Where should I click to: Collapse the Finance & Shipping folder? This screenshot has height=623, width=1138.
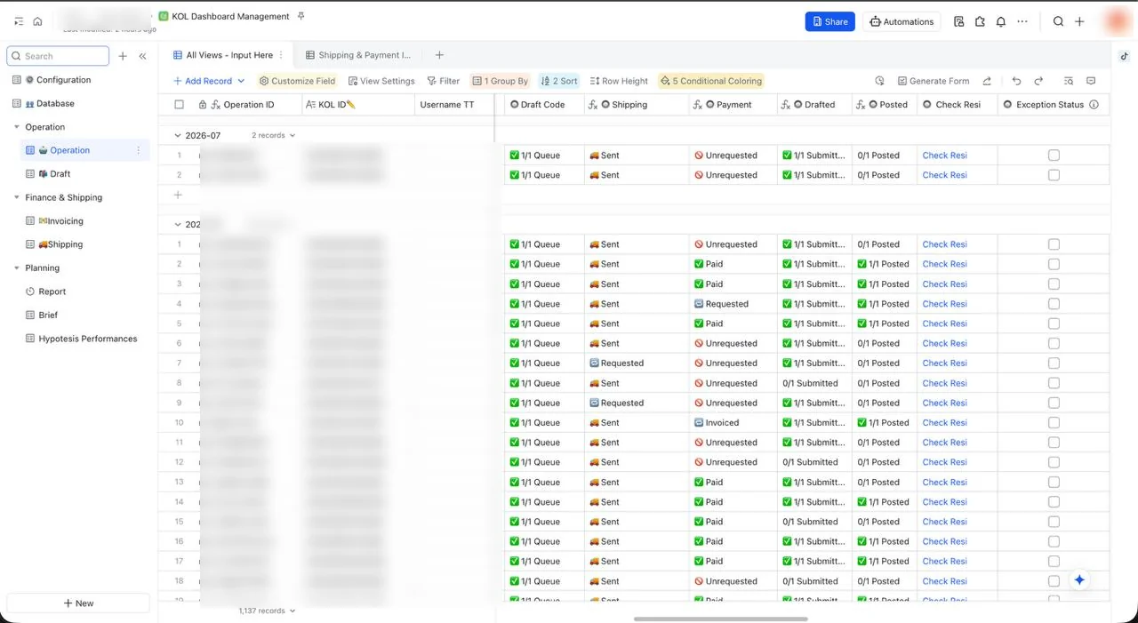point(17,197)
